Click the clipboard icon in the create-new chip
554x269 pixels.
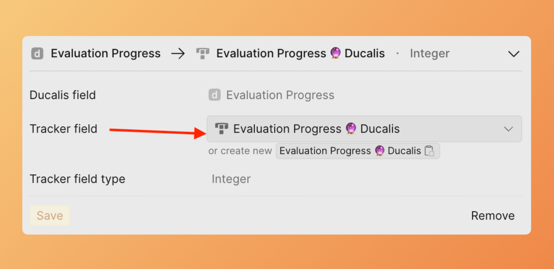429,151
